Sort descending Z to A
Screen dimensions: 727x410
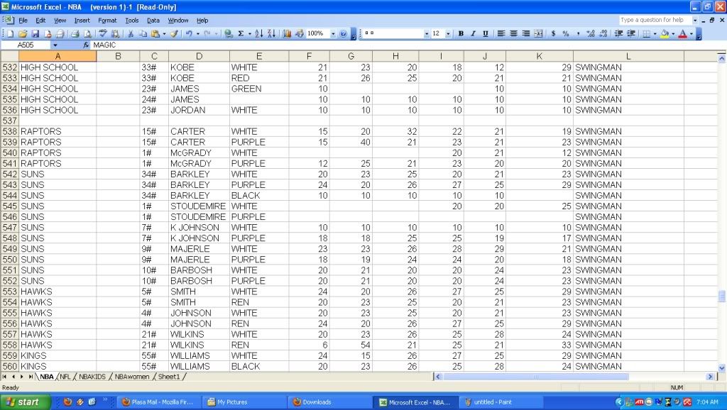(272, 34)
